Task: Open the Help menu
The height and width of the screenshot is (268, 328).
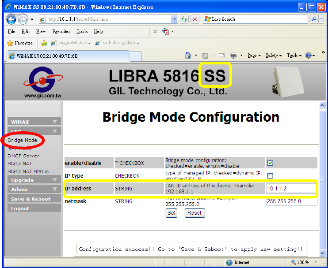Action: (98, 31)
